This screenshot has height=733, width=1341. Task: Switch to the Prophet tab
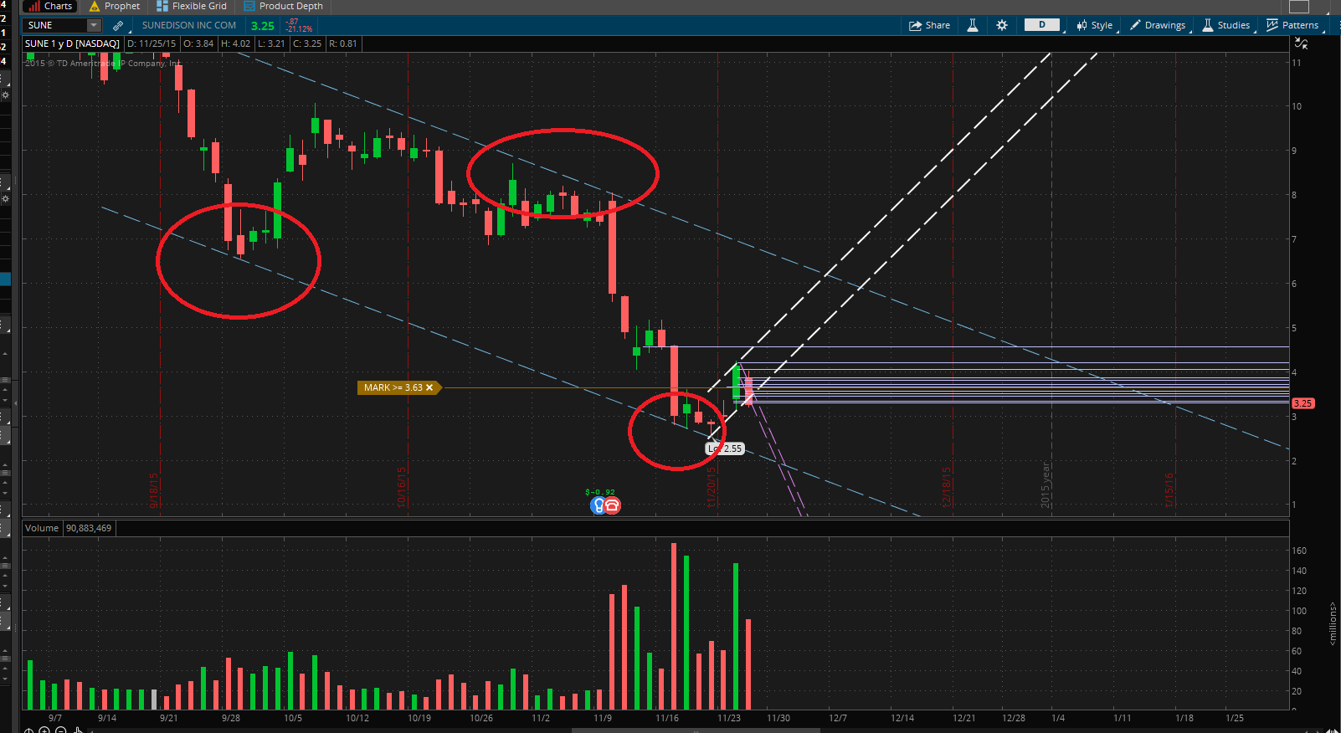coord(115,6)
